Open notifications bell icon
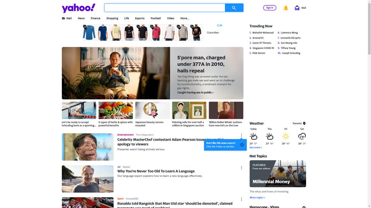 pyautogui.click(x=286, y=8)
